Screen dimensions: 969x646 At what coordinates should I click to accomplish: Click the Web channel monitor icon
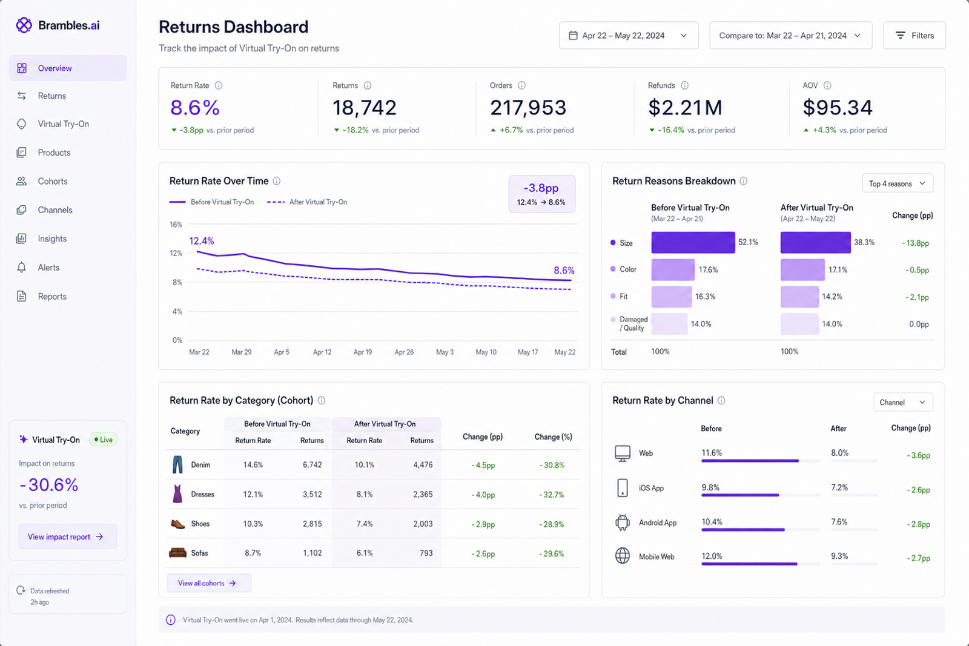(x=623, y=453)
